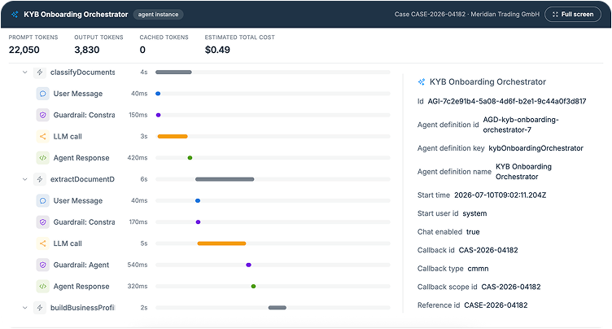The image size is (612, 329).
Task: Click the blue dot of 40ms User Message under classifyDocuments
Action: point(158,94)
